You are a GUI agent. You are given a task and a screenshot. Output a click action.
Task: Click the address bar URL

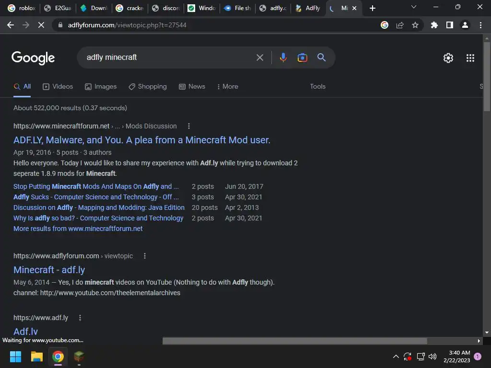(127, 25)
